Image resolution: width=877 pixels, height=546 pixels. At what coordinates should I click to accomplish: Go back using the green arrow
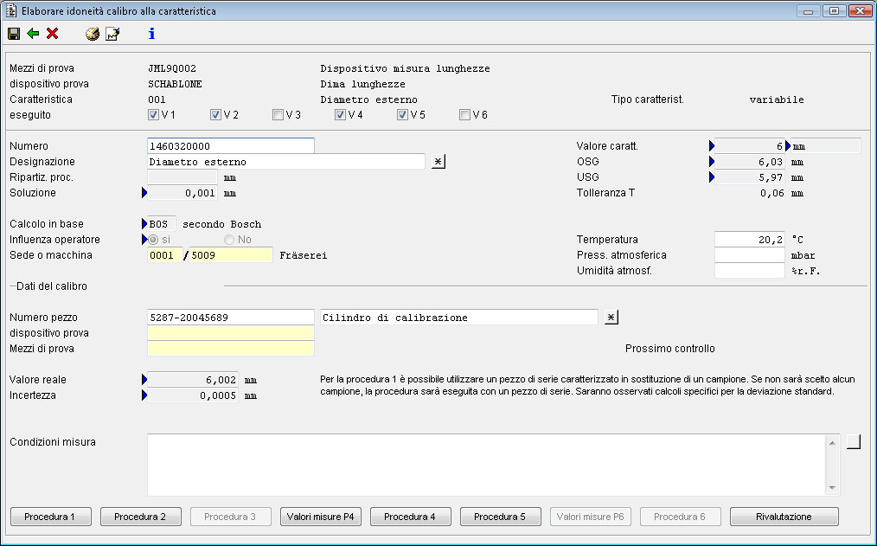pos(33,34)
